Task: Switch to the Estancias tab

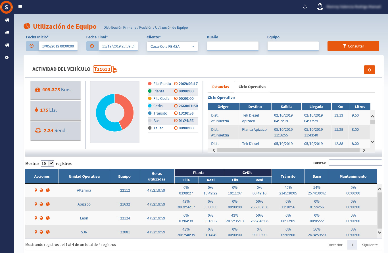Action: pyautogui.click(x=220, y=87)
